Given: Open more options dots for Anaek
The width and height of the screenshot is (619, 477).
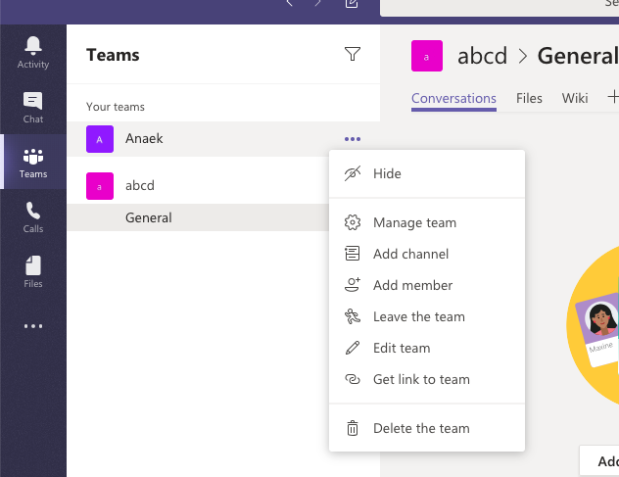Looking at the screenshot, I should click(353, 139).
